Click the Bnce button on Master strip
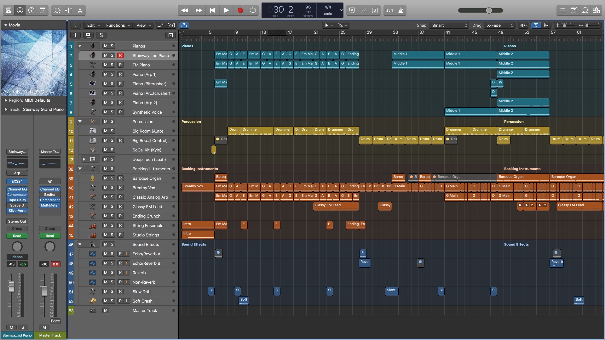 coord(55,321)
